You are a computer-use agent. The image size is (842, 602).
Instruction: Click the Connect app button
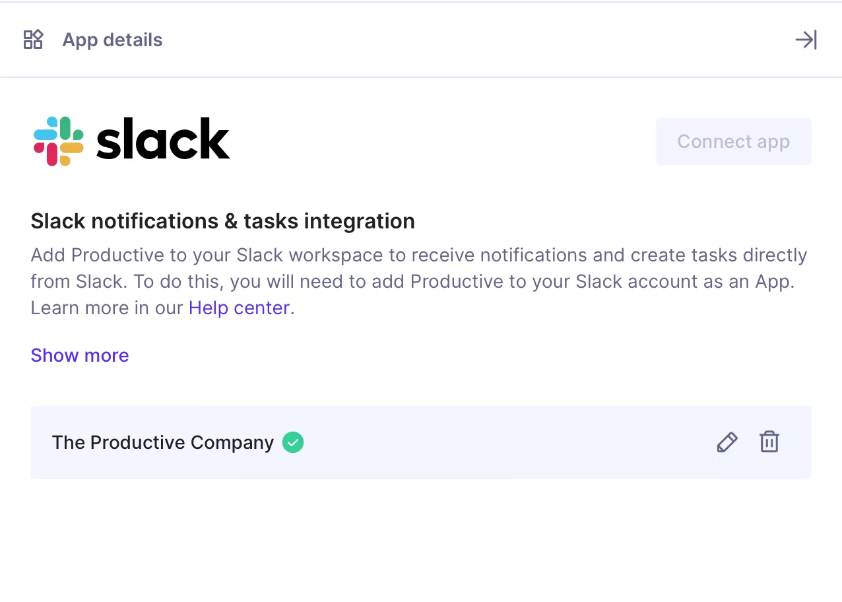click(x=733, y=141)
